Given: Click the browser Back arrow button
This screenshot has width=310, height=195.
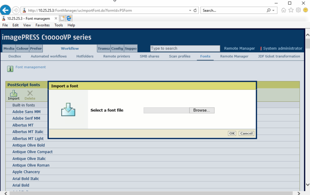Looking at the screenshot, I should [5, 10].
